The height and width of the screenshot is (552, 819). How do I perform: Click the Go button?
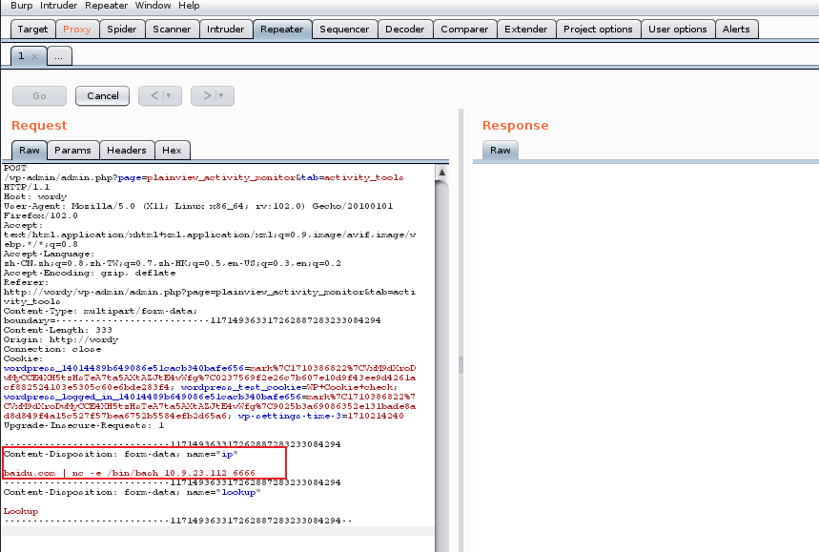tap(40, 96)
